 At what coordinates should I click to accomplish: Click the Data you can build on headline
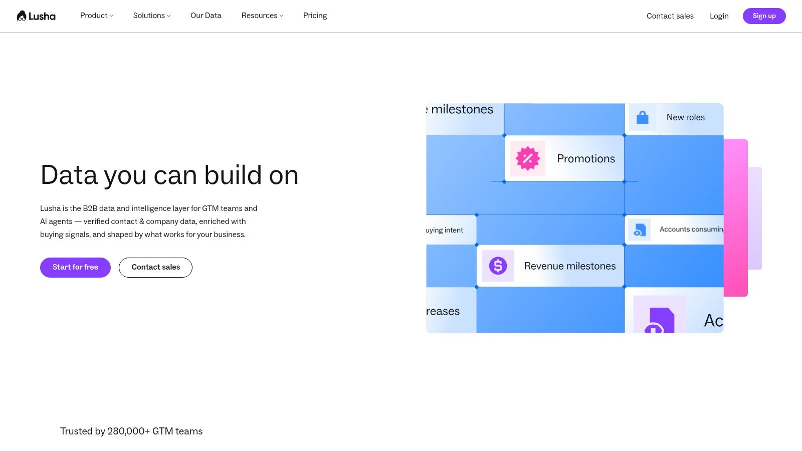click(169, 175)
